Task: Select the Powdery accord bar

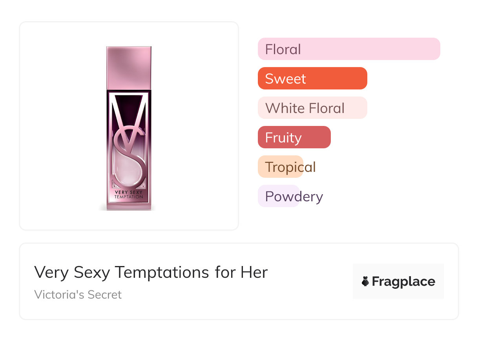Action: tap(279, 196)
